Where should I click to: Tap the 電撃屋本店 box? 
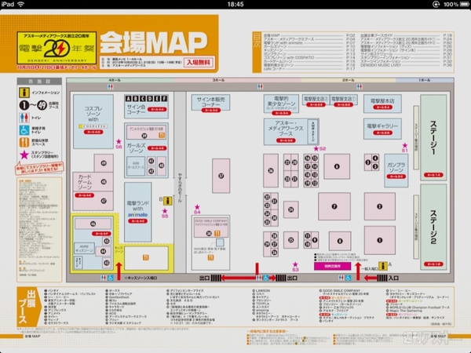382,104
